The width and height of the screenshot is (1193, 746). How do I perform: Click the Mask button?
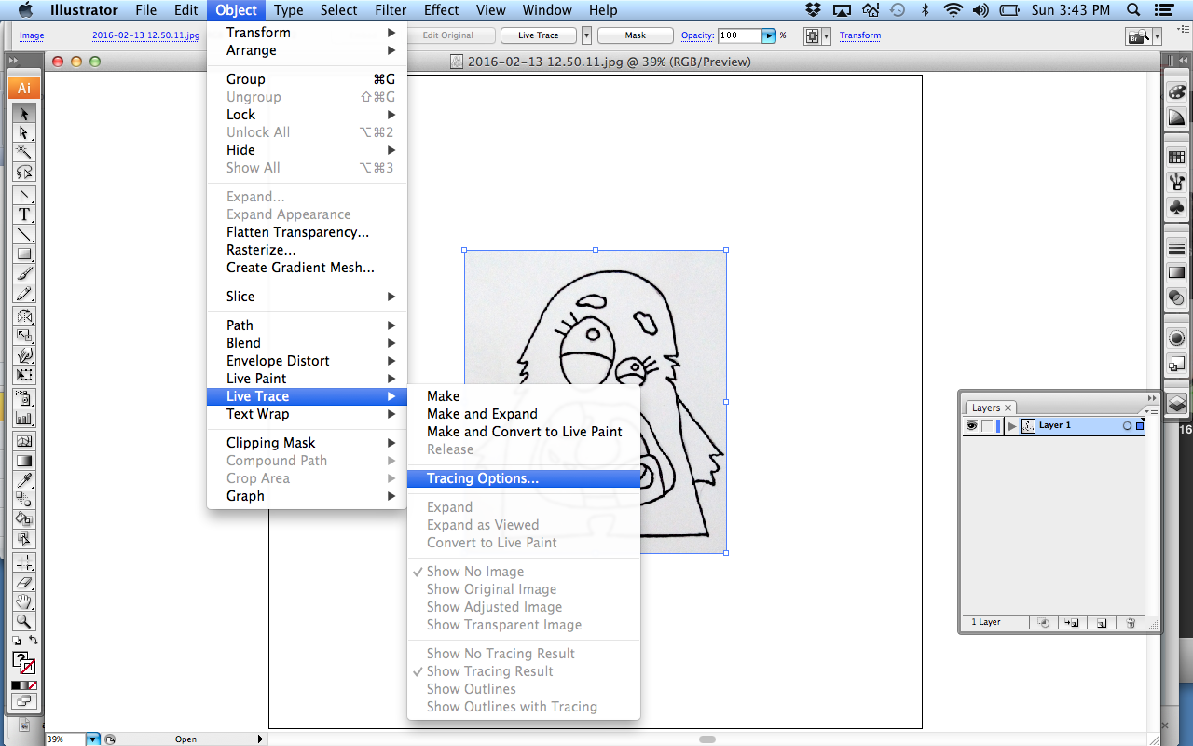coord(636,35)
